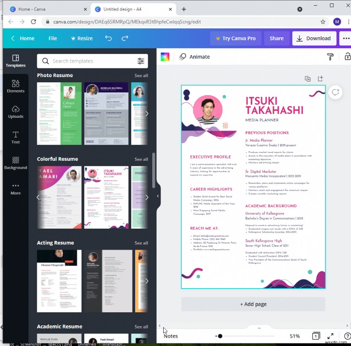351x346 pixels.
Task: Collapse the templates panel with the edge chevron
Action: (158, 196)
